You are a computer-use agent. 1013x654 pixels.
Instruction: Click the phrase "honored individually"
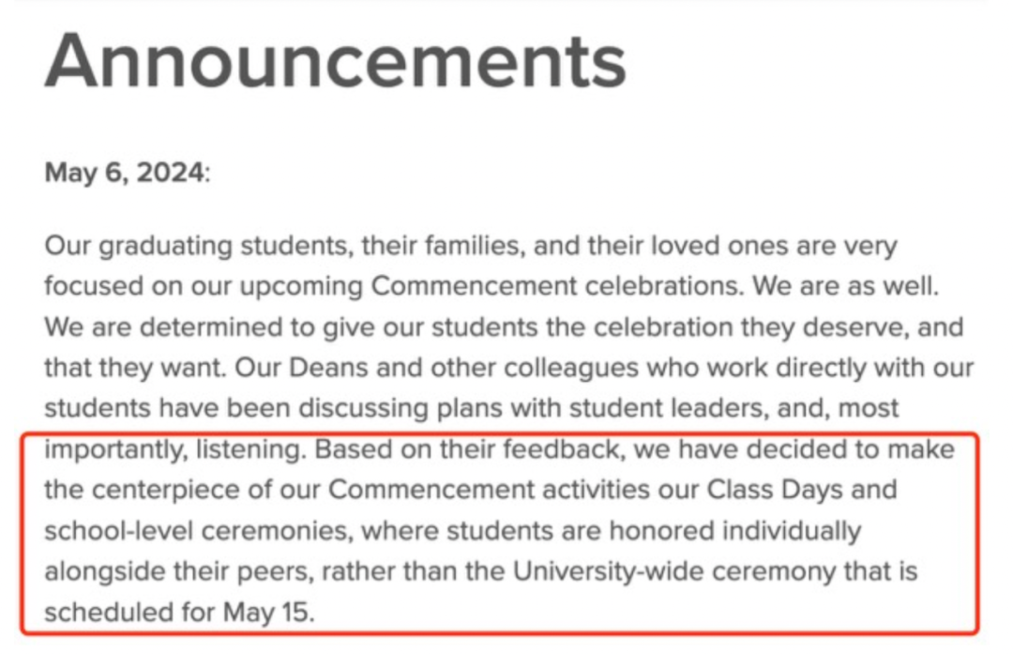(735, 531)
